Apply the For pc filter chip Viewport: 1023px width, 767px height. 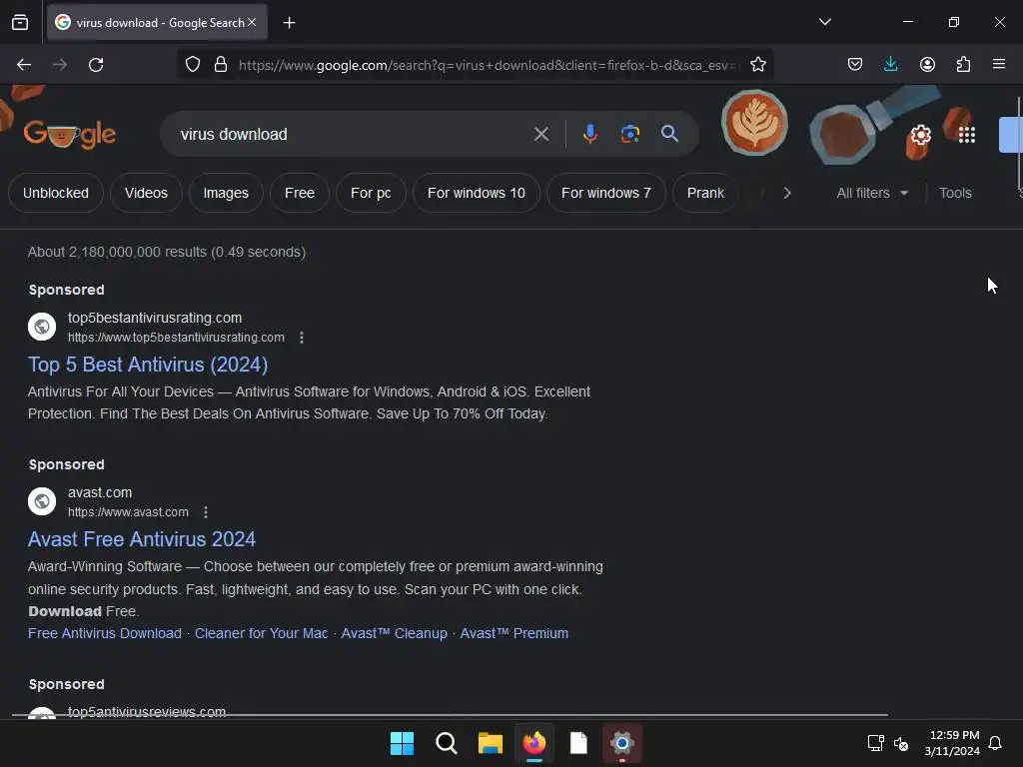371,193
